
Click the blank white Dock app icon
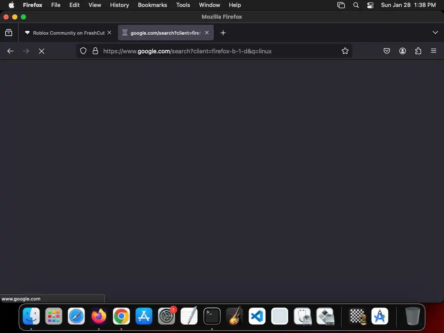(x=280, y=316)
